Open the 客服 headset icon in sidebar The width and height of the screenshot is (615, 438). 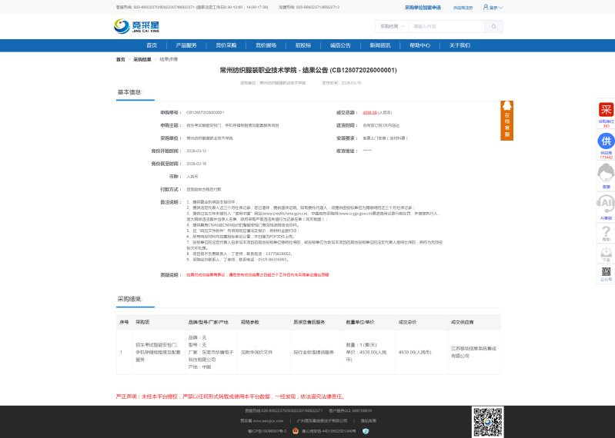point(606,176)
